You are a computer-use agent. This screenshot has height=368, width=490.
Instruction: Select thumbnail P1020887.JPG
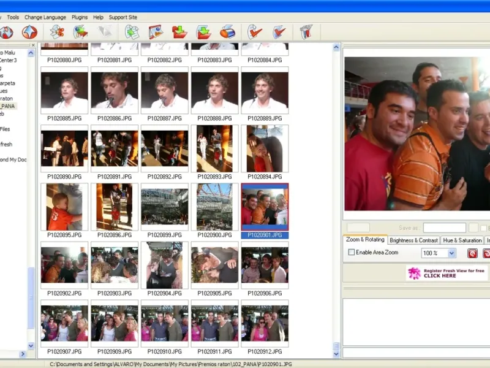pyautogui.click(x=165, y=90)
